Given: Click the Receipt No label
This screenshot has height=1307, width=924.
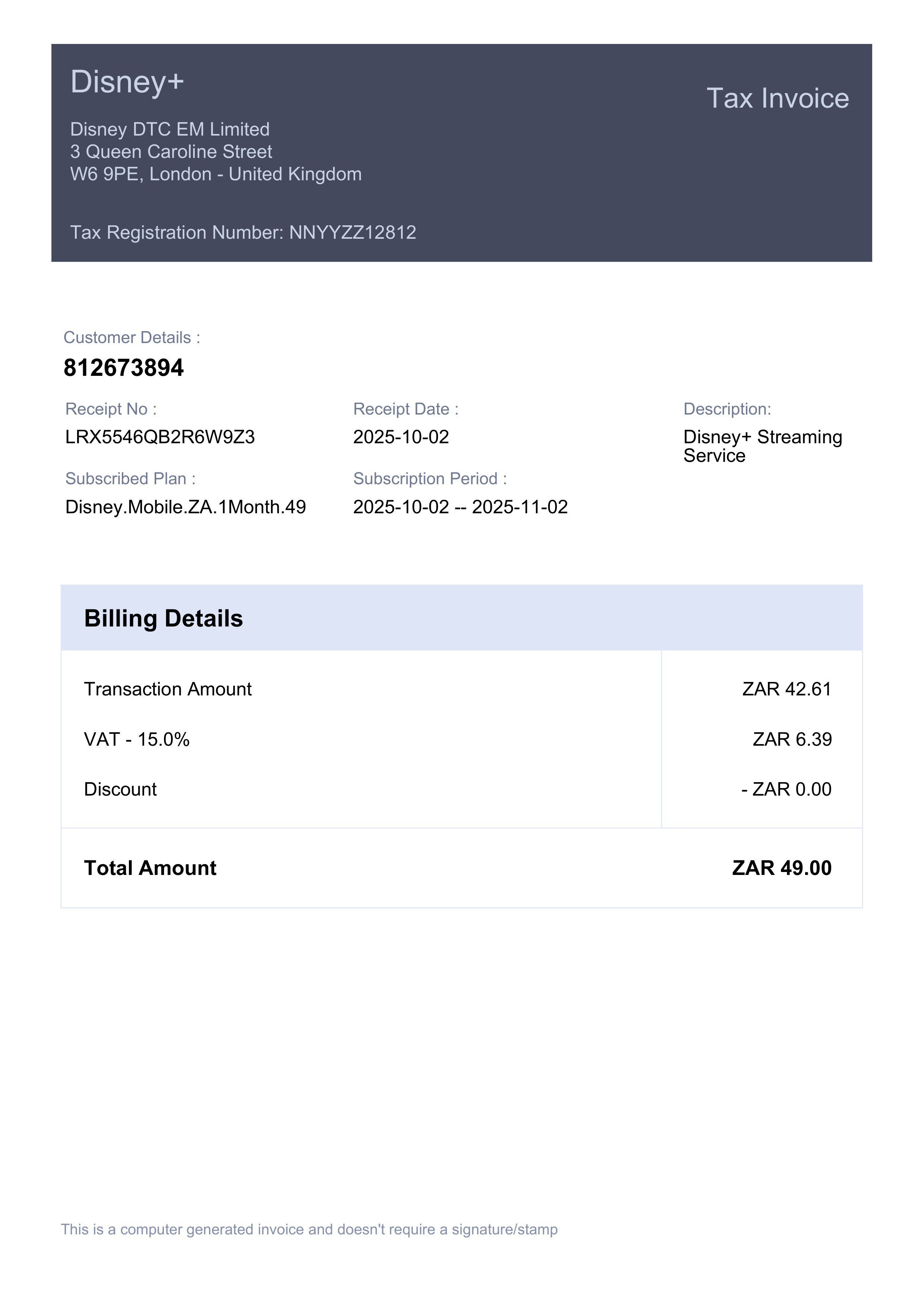Looking at the screenshot, I should pos(111,409).
